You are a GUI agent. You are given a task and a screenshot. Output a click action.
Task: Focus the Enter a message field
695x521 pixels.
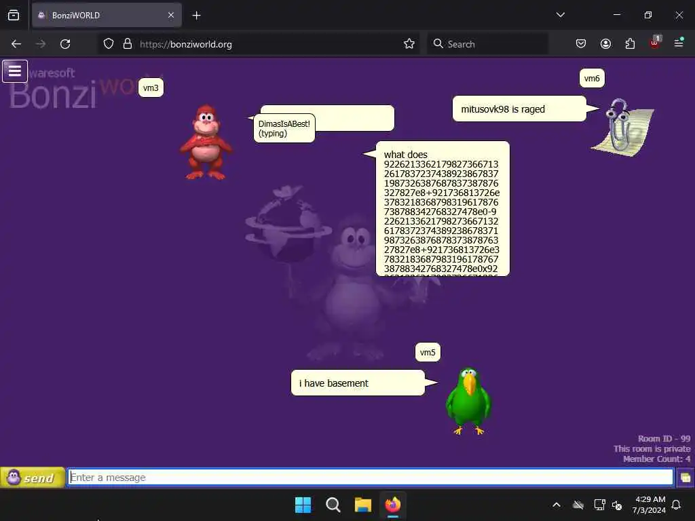371,477
